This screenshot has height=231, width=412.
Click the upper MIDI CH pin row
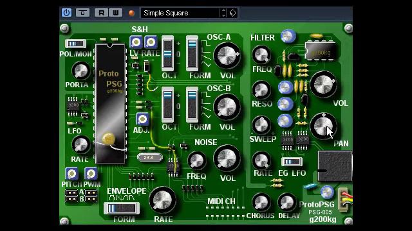coord(225,208)
